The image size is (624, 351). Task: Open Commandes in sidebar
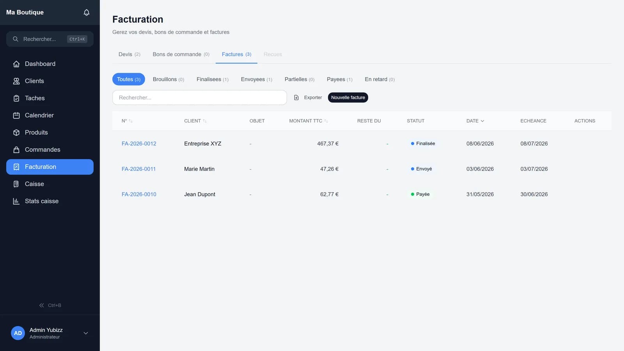(x=50, y=150)
